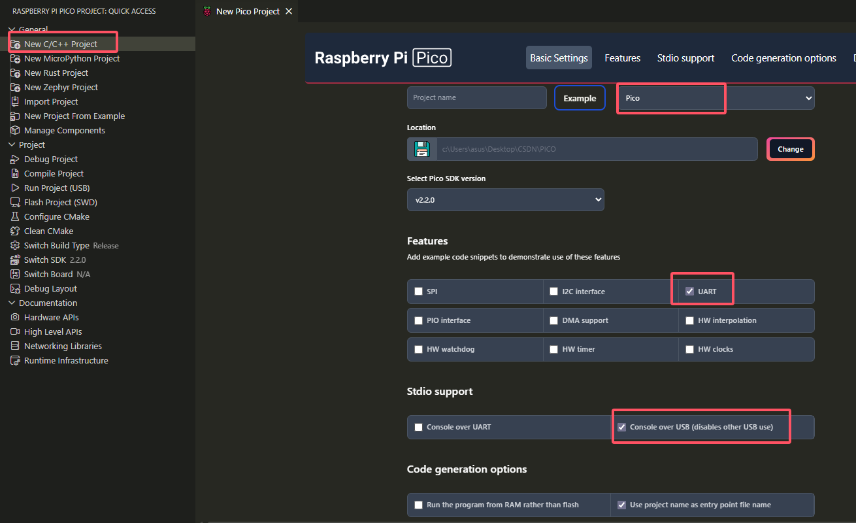Click the Networking Libraries icon
The image size is (856, 523).
[15, 346]
